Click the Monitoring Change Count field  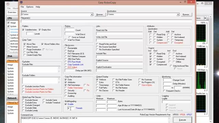coord(167,80)
